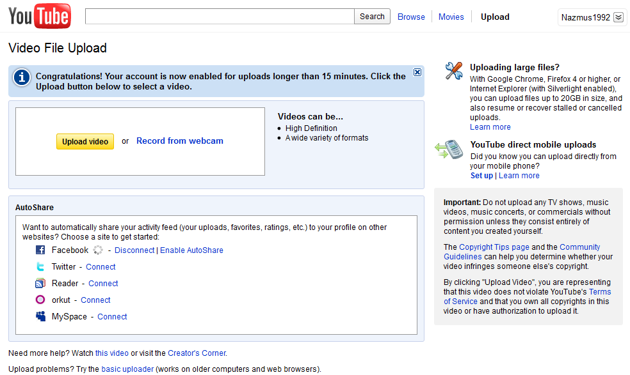Click the YouTube logo

click(40, 16)
